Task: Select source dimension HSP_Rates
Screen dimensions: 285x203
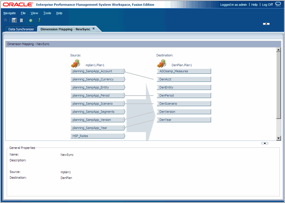Action: [98, 136]
